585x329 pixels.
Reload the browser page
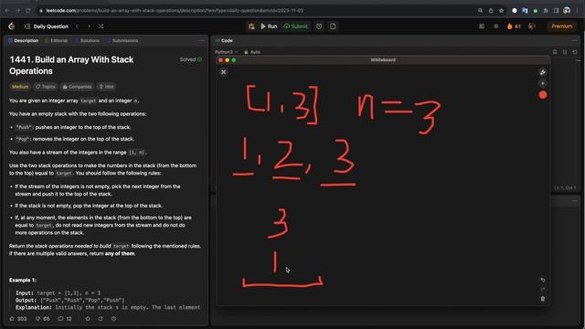(28, 10)
